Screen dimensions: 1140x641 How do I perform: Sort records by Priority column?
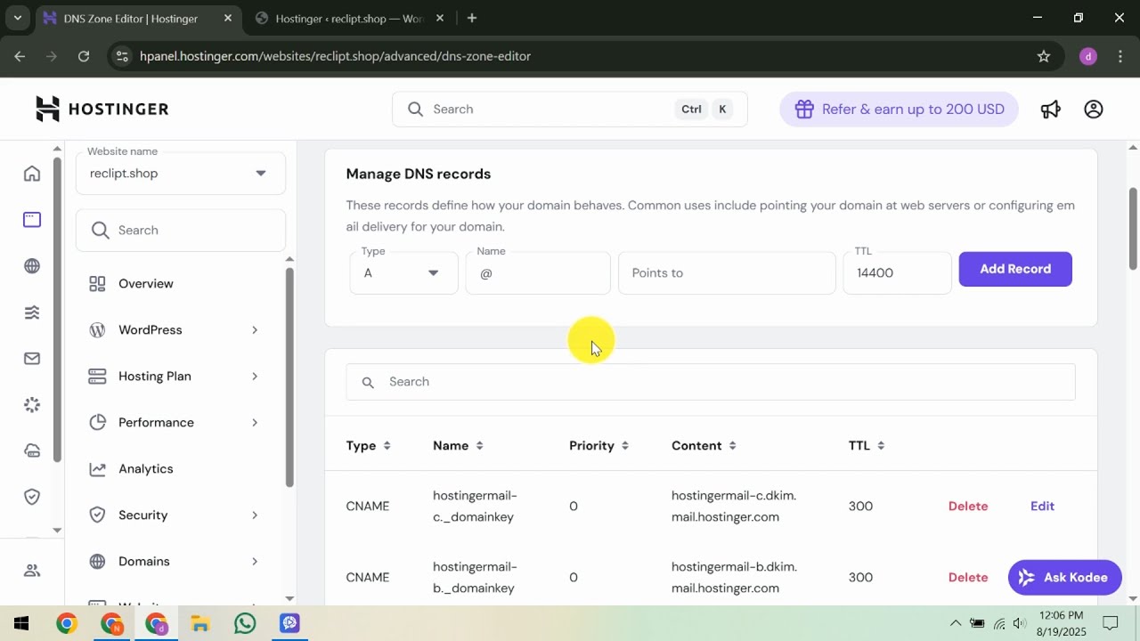(599, 445)
